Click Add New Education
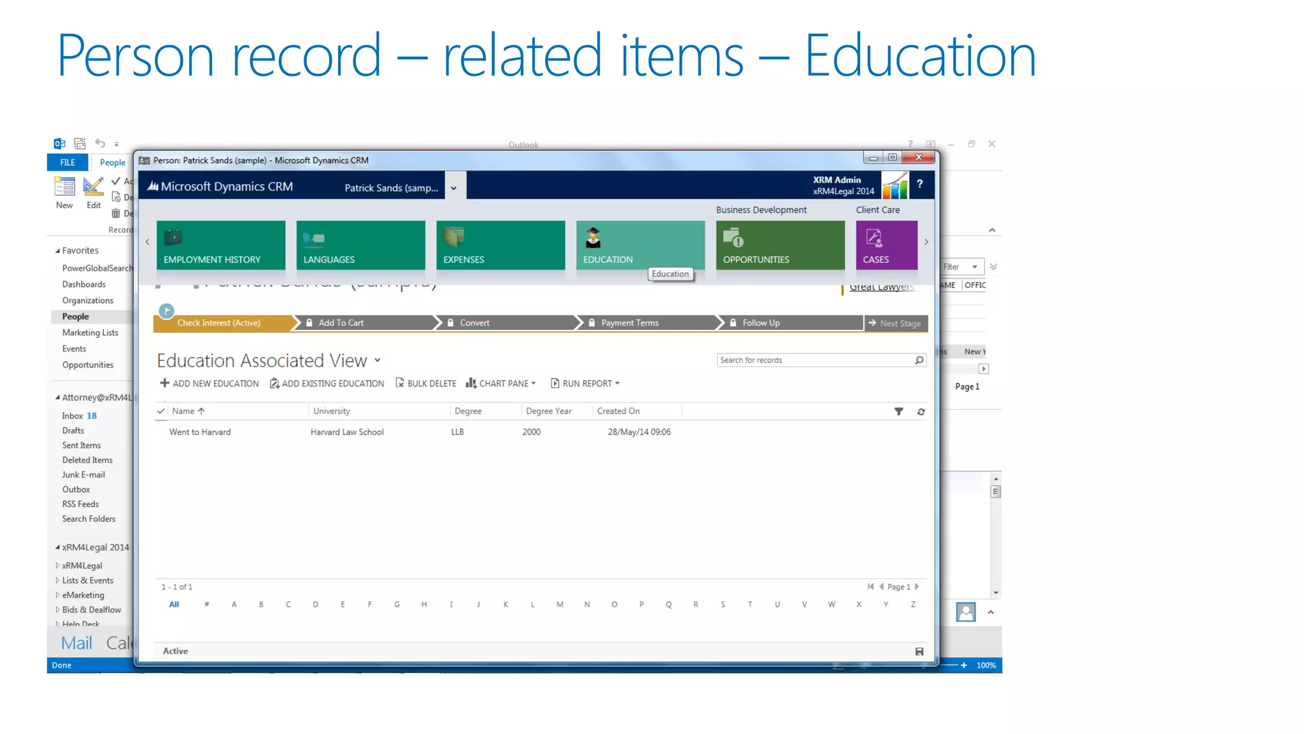1304x734 pixels. point(209,384)
